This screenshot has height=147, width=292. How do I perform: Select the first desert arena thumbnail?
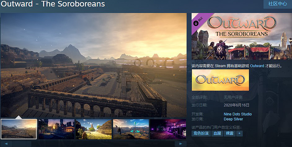[19, 129]
